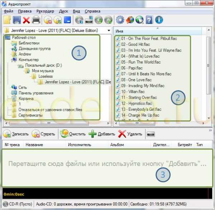The width and height of the screenshot is (215, 210).
Task: Click the disc information toolbar icon
Action: pyautogui.click(x=79, y=20)
